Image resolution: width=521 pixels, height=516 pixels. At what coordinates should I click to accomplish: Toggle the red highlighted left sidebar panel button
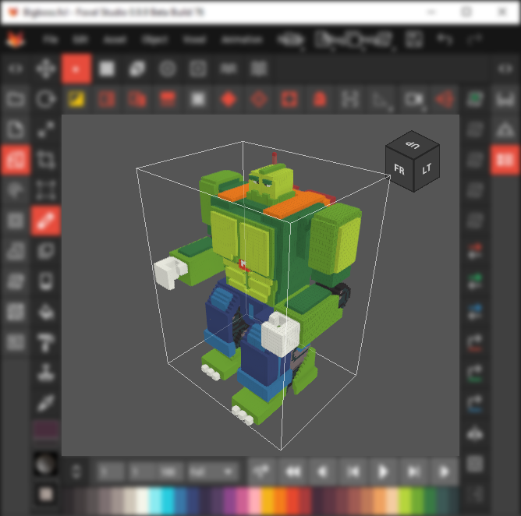[x=16, y=160]
